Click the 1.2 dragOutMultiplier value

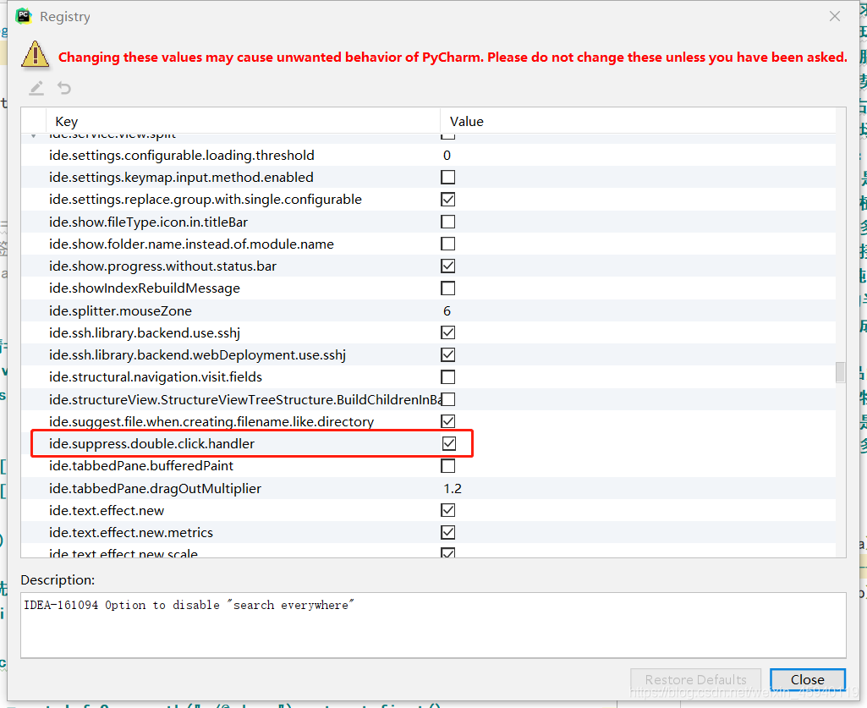(x=453, y=488)
